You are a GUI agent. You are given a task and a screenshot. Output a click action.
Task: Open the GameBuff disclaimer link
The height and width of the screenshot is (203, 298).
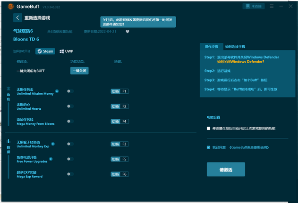pos(249,147)
